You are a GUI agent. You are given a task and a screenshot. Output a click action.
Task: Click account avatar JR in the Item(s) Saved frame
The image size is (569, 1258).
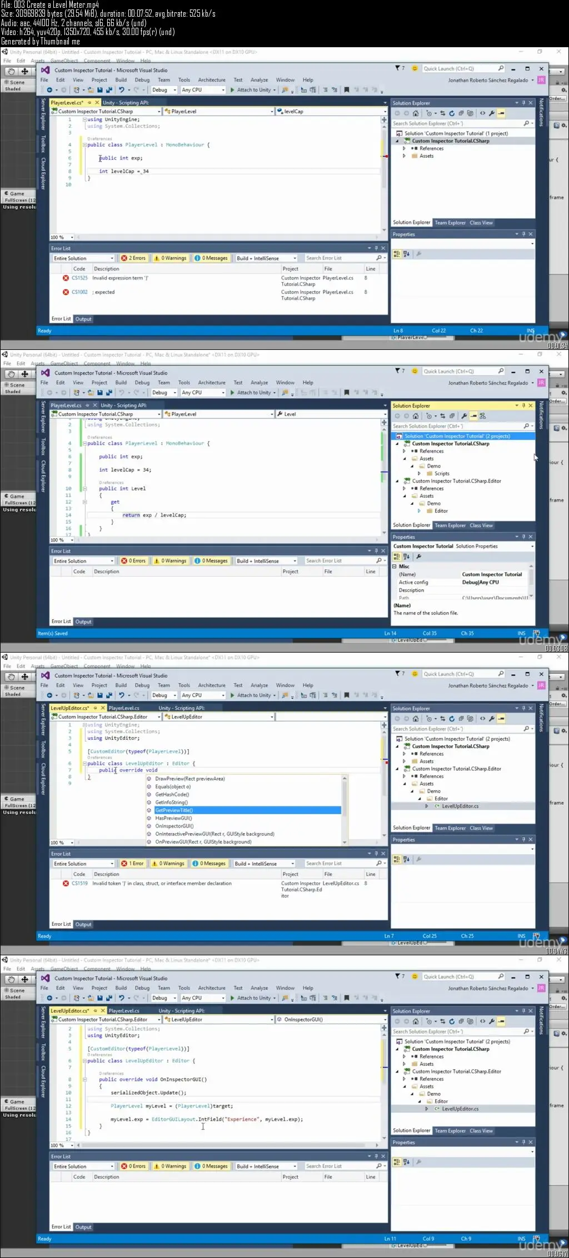541,383
